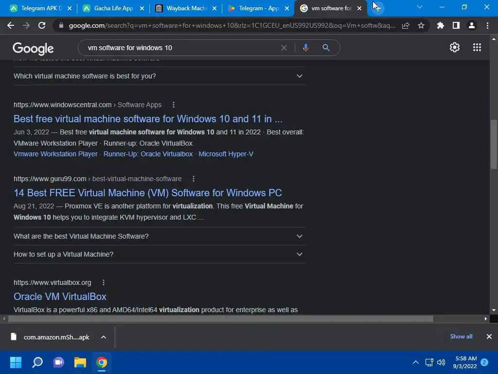Click Chrome icon in taskbar
498x374 pixels.
(102, 362)
